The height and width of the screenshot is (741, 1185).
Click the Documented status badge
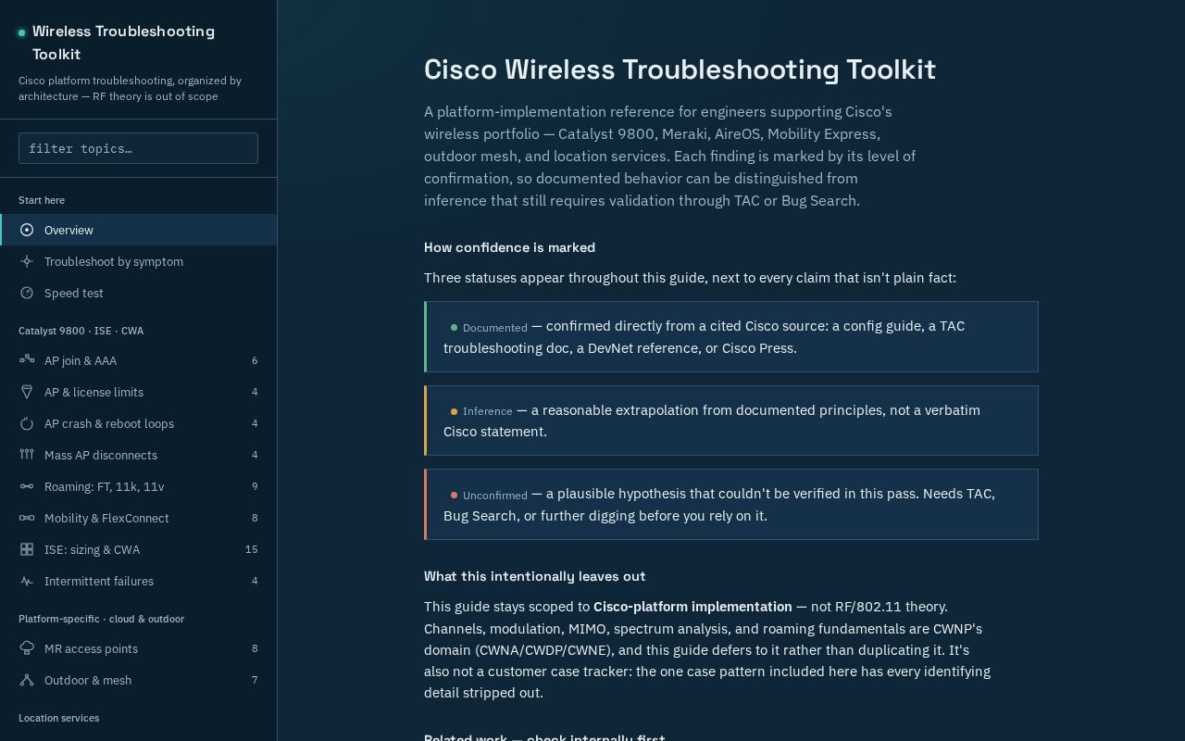click(x=489, y=327)
